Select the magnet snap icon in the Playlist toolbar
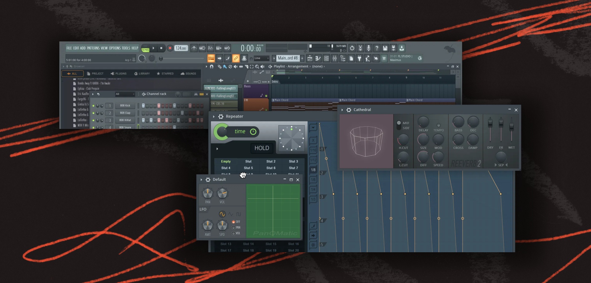 pyautogui.click(x=212, y=66)
